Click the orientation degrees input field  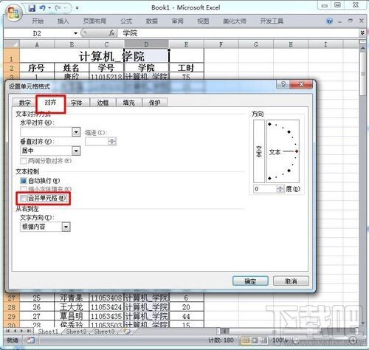266,189
